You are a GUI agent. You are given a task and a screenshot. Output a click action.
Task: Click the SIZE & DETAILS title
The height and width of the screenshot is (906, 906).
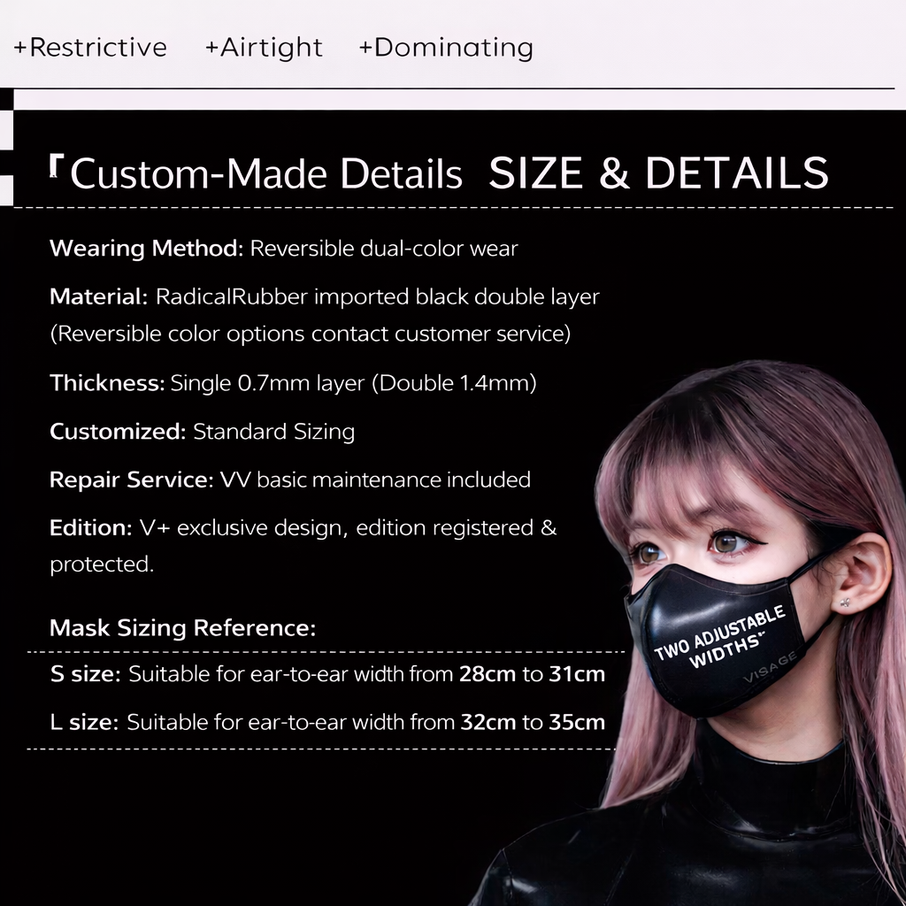[658, 173]
